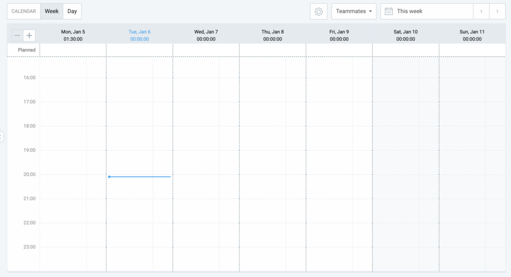
Task: Go to previous week with left arrow
Action: pyautogui.click(x=481, y=11)
